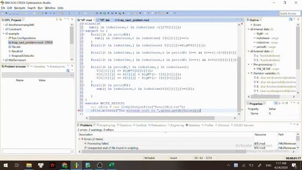302x170 pixels.
Task: Select 'Processing failed.' error row
Action: point(98,144)
